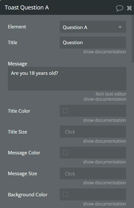Close the Toast Question A panel
The width and height of the screenshot is (134, 208).
click(x=129, y=8)
